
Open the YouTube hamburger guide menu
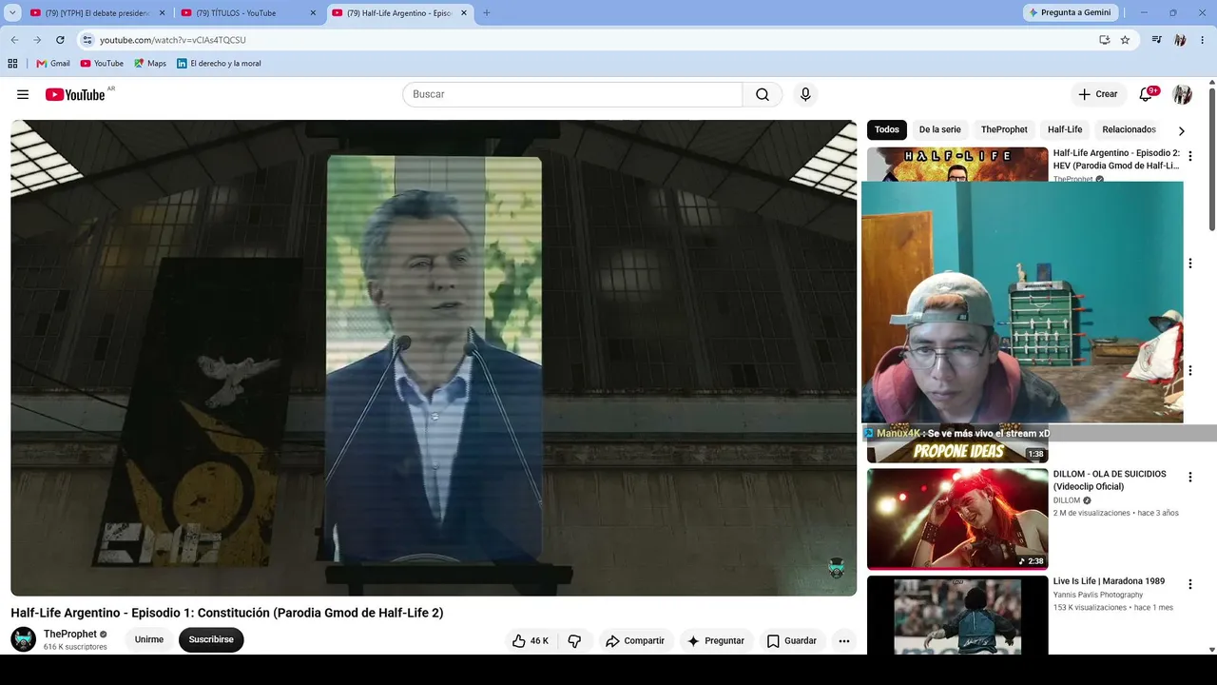point(23,94)
